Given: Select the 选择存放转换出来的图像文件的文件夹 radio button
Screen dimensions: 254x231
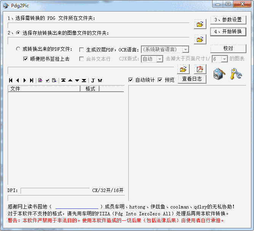Looking at the screenshot, I should pos(18,33).
